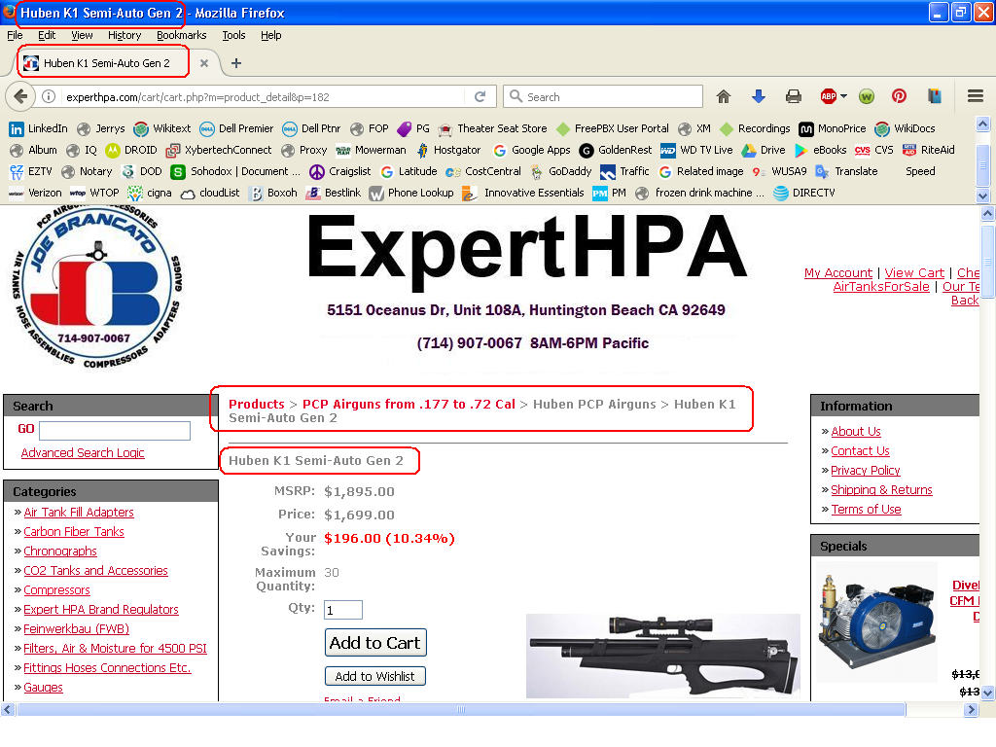This screenshot has height=747, width=996.
Task: Click the browser Search box
Action: pyautogui.click(x=603, y=96)
